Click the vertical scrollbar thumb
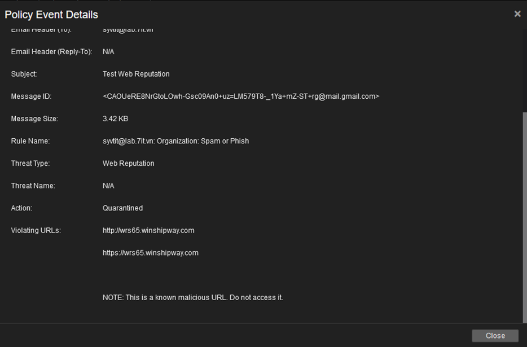This screenshot has height=347, width=527. point(524,217)
